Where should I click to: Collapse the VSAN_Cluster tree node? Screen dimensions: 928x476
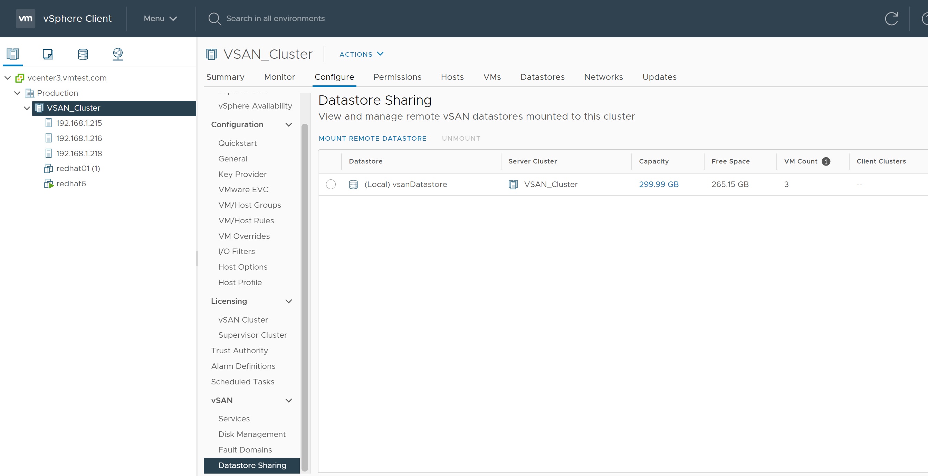click(x=27, y=108)
